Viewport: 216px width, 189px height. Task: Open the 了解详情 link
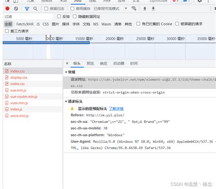point(116,109)
